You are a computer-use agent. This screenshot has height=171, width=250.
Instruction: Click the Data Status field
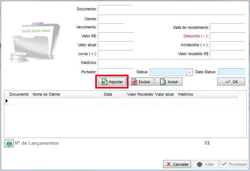[232, 72]
